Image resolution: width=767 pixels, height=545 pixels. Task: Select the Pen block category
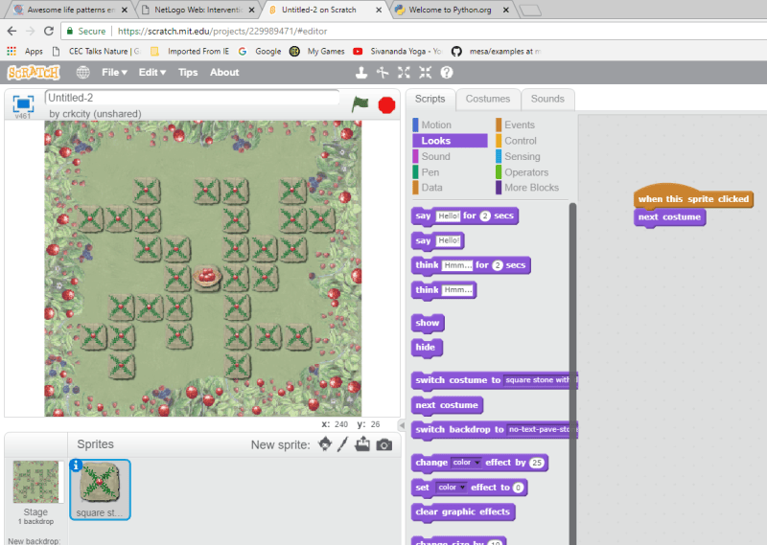coord(430,172)
